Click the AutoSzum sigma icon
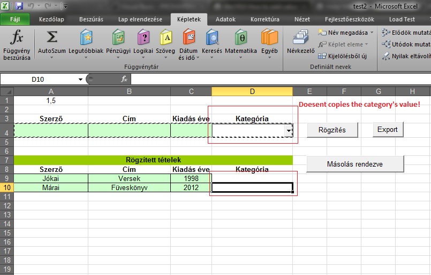Screen dimensions: 431x275 click(52, 37)
